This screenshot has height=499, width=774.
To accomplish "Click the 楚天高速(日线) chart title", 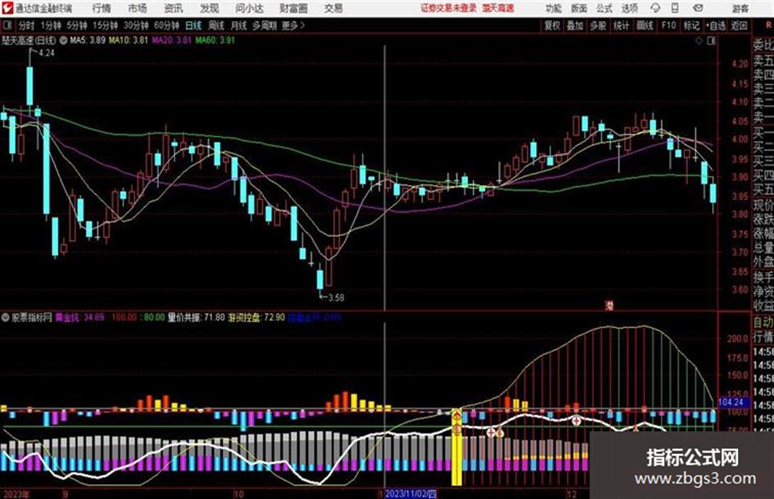I will pos(29,40).
